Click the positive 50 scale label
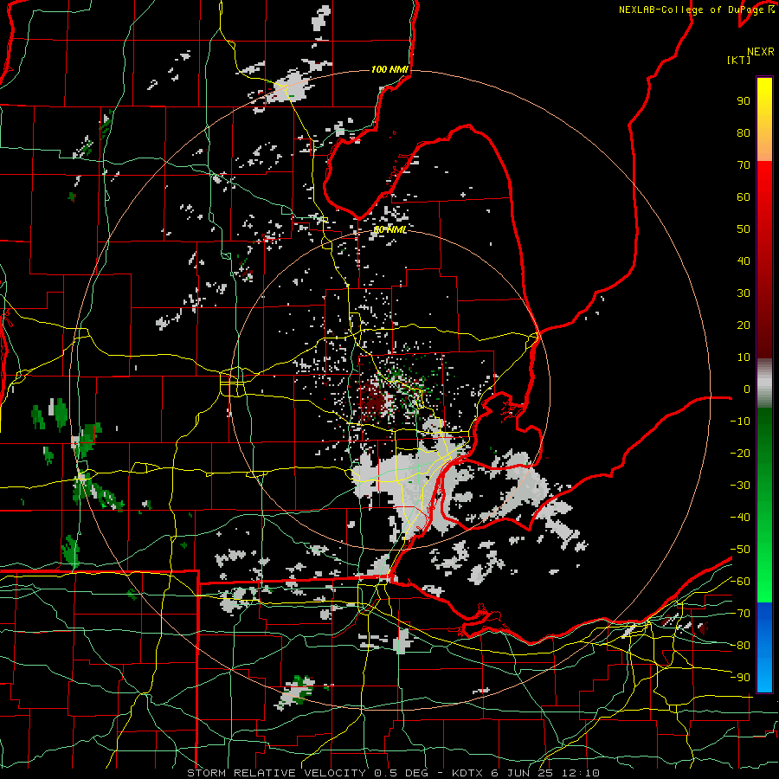This screenshot has height=779, width=779. 744,229
